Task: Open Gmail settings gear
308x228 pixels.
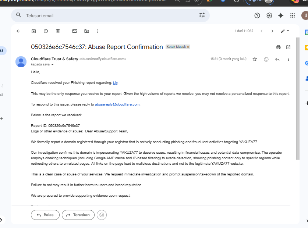Action: click(269, 15)
